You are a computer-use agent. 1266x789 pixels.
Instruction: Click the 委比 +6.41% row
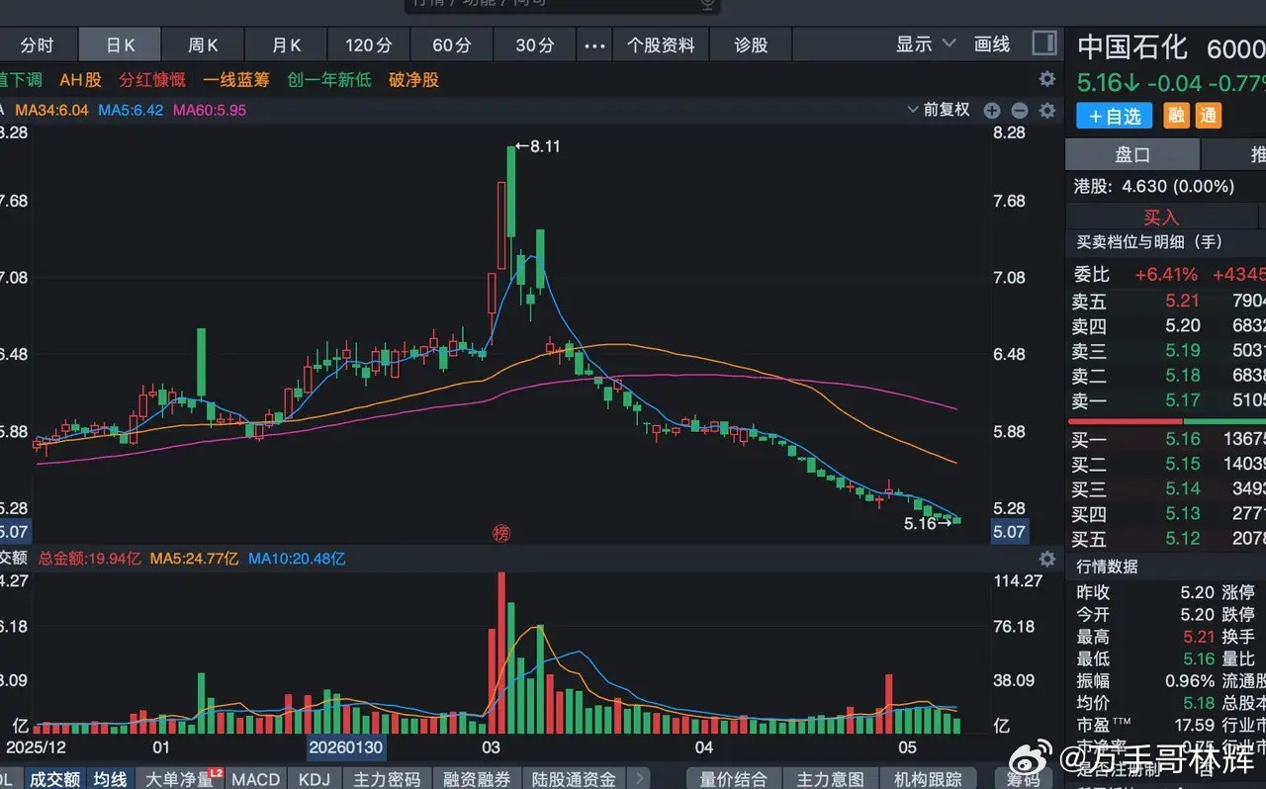[x=1168, y=274]
